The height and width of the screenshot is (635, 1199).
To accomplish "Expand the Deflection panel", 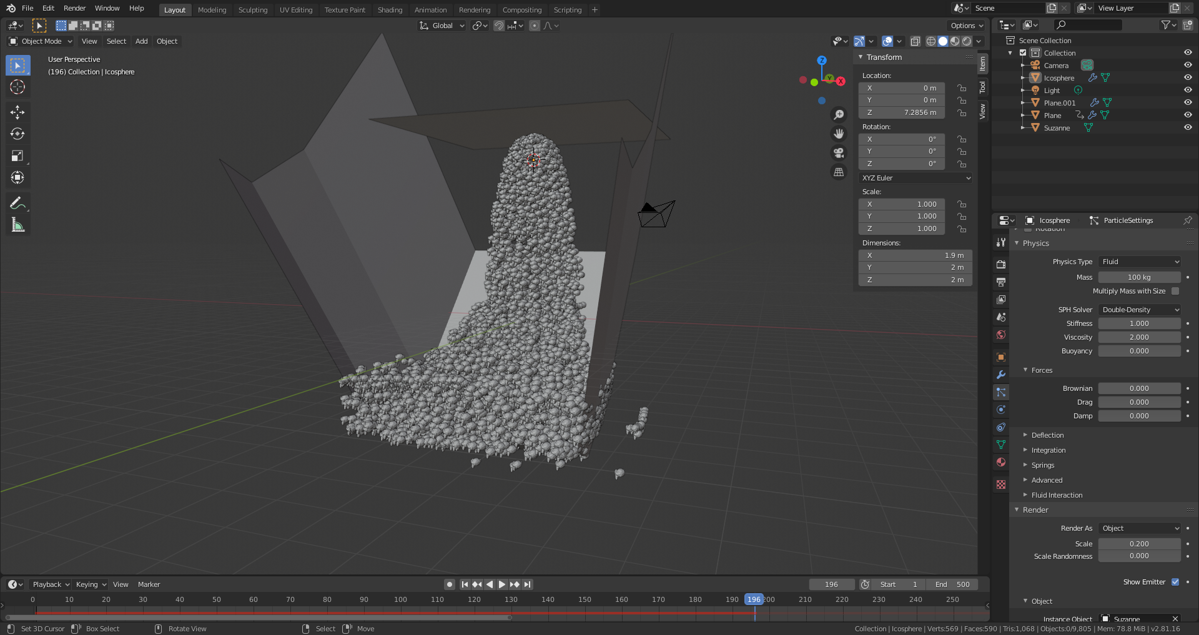I will coord(1047,435).
